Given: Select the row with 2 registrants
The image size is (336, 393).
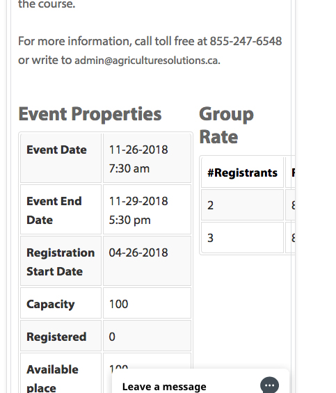Looking at the screenshot, I should [x=248, y=205].
